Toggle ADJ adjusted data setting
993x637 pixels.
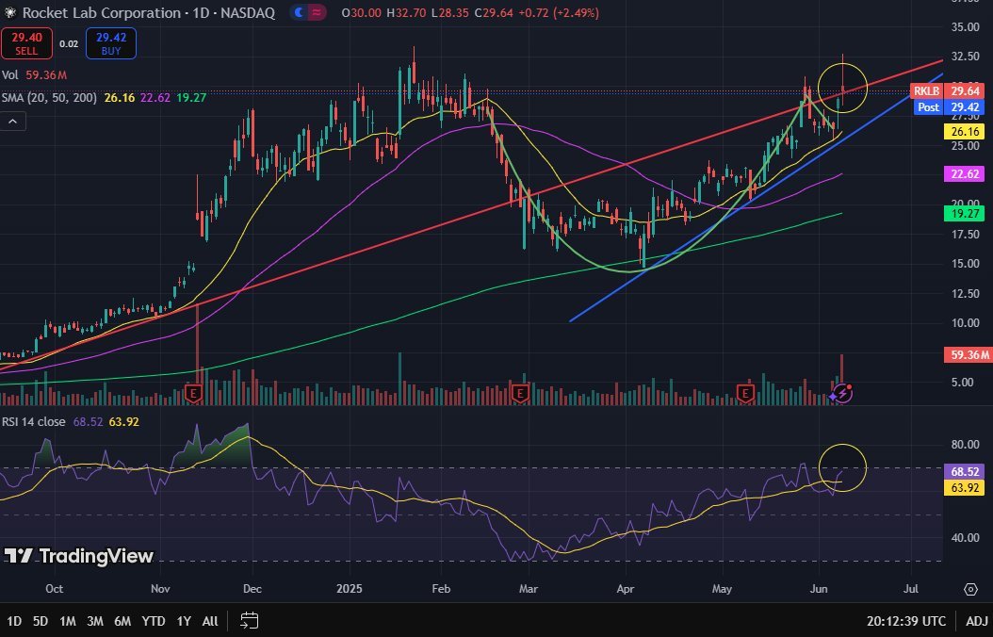(977, 621)
